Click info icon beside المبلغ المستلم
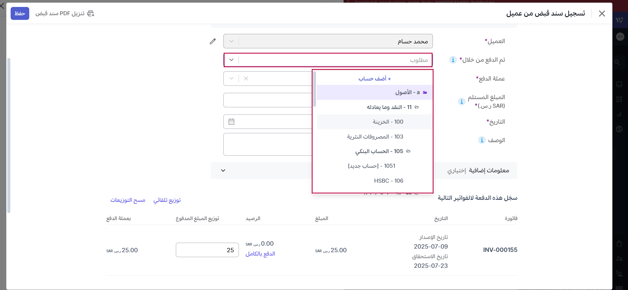This screenshot has height=290, width=628. point(462,101)
